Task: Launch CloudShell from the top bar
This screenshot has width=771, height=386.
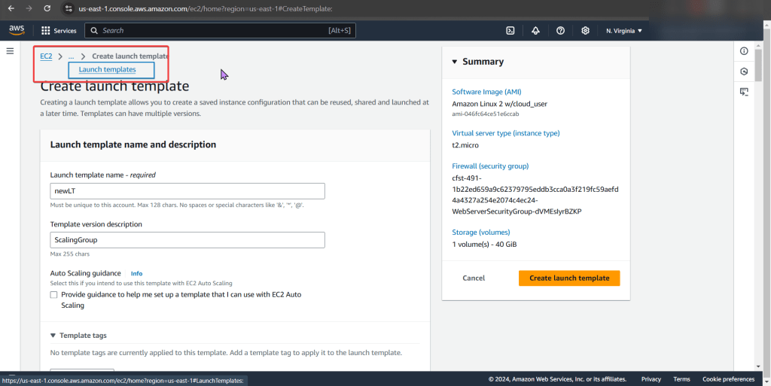Action: coord(510,31)
